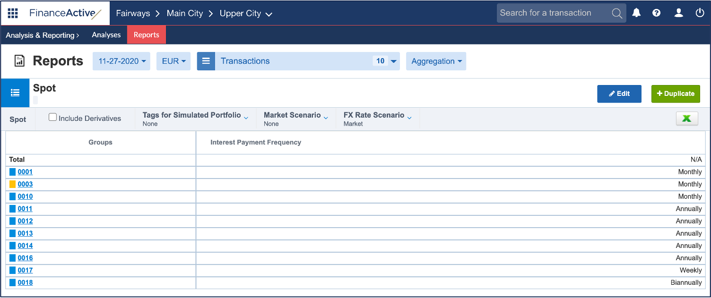The image size is (711, 298).
Task: Open the user profile icon
Action: tap(678, 13)
